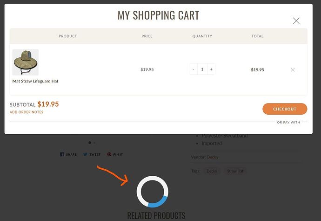Open the Mat Straw Lifeguard Hat link
This screenshot has height=221, width=321.
point(35,81)
